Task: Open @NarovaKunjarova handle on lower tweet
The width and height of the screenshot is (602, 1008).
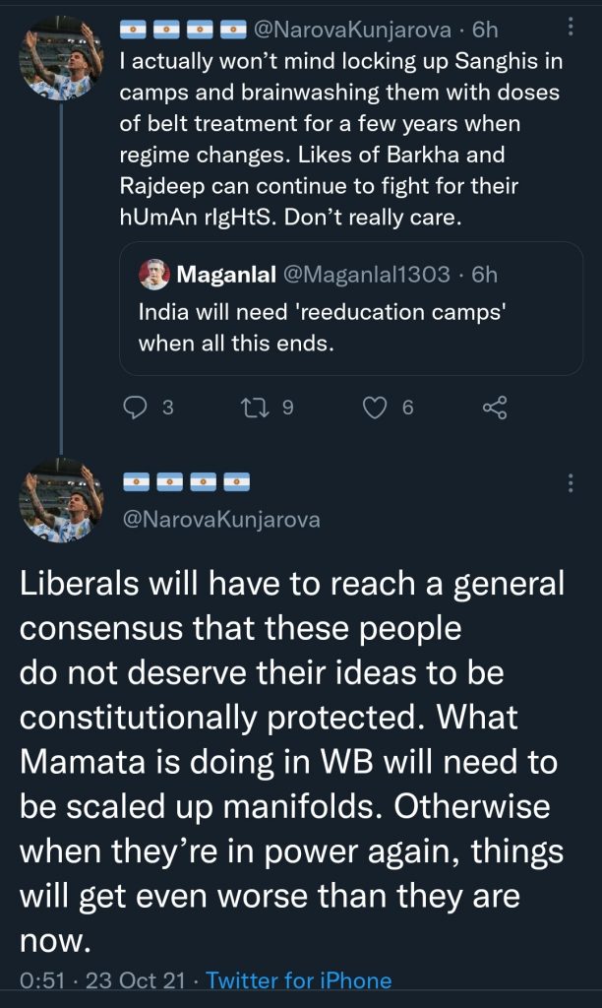Action: (x=221, y=519)
